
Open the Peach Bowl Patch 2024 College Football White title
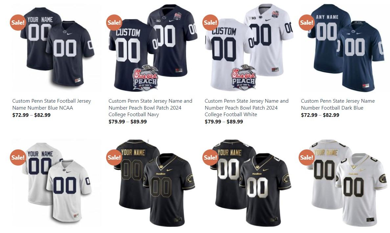click(x=246, y=108)
